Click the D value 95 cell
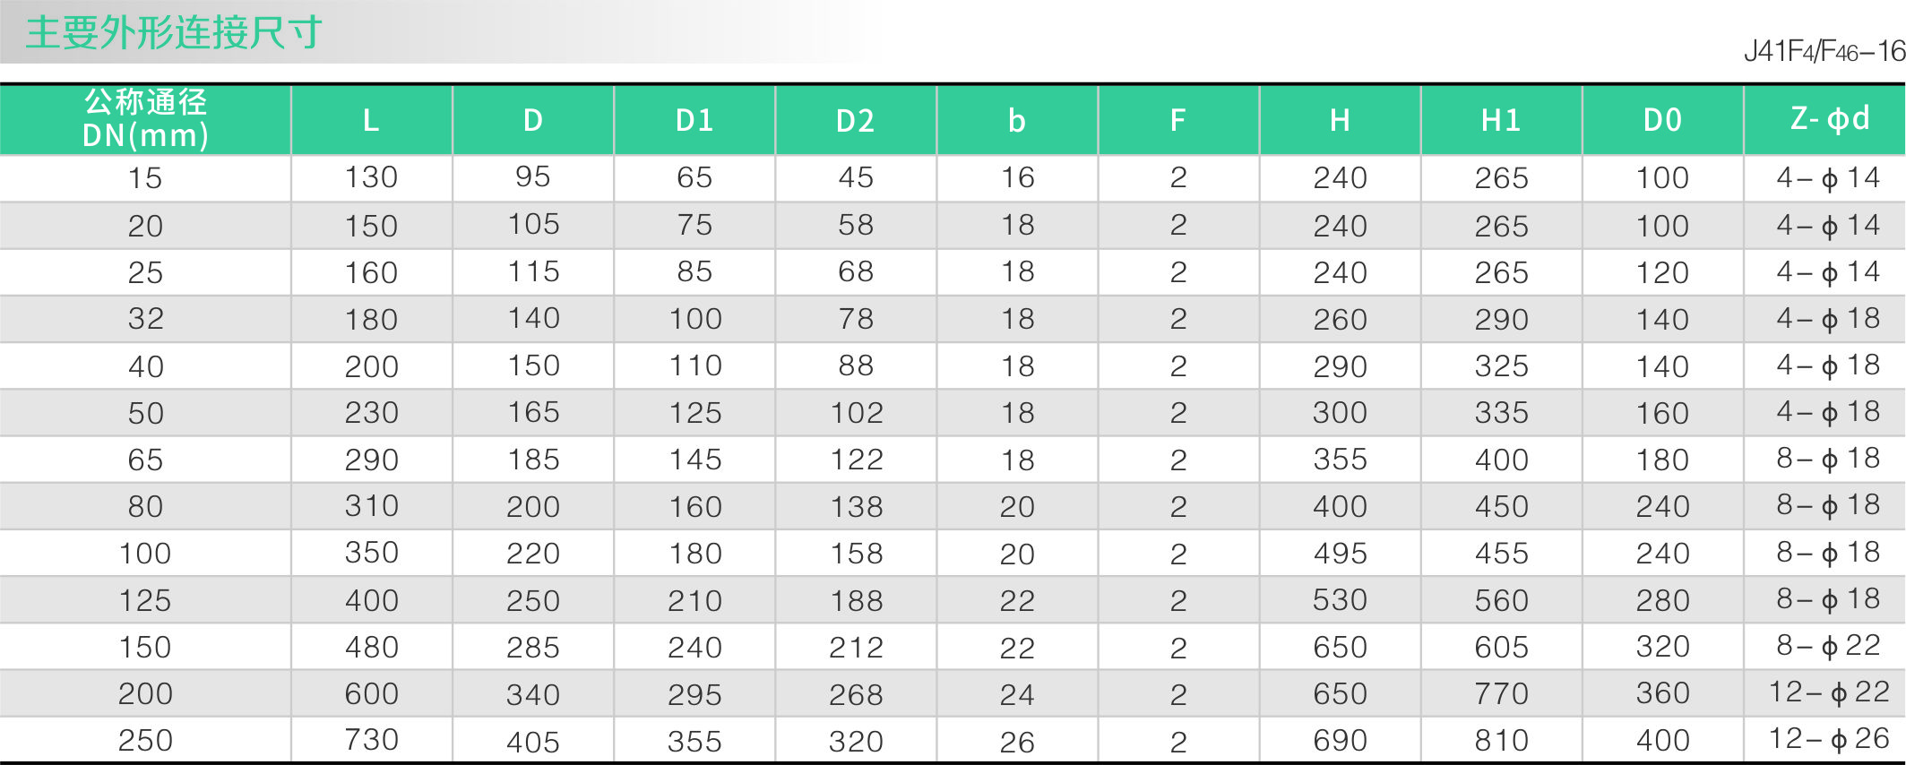The width and height of the screenshot is (1906, 765). pos(533,177)
